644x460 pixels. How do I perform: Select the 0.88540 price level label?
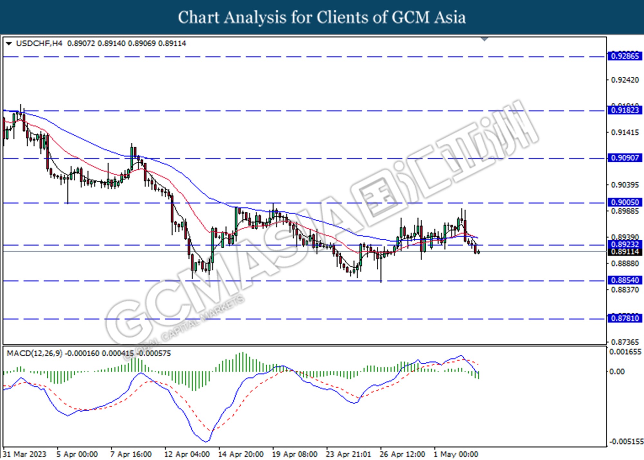625,280
